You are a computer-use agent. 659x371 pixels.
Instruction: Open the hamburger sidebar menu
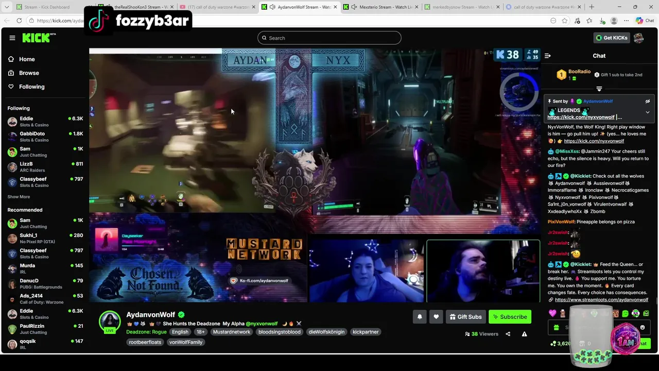[x=12, y=38]
